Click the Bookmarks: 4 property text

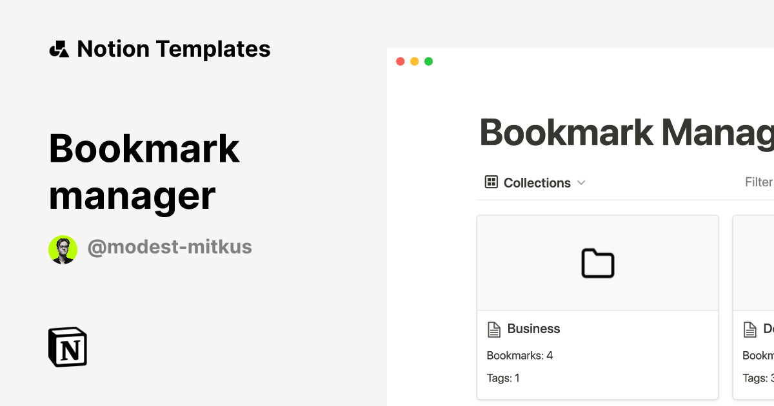[x=519, y=355]
